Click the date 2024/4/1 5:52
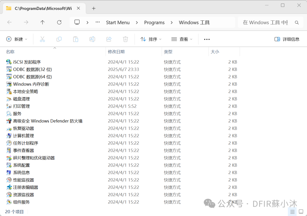This screenshot has width=307, height=216. [x=122, y=106]
